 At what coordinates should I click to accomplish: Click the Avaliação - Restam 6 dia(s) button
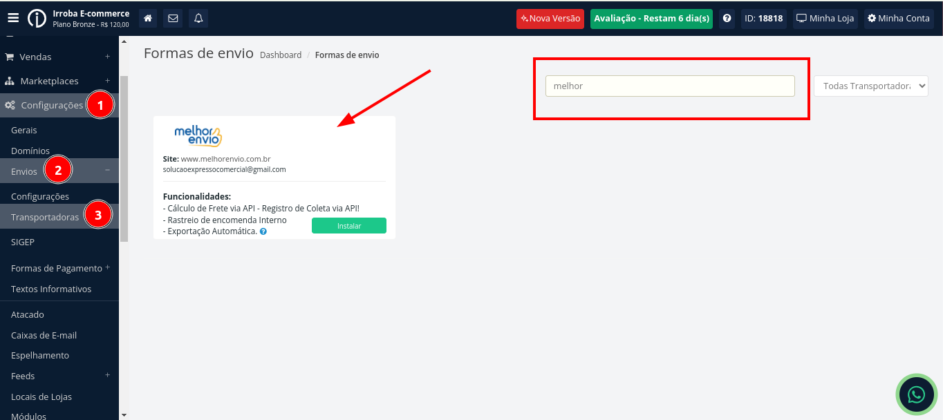[651, 19]
